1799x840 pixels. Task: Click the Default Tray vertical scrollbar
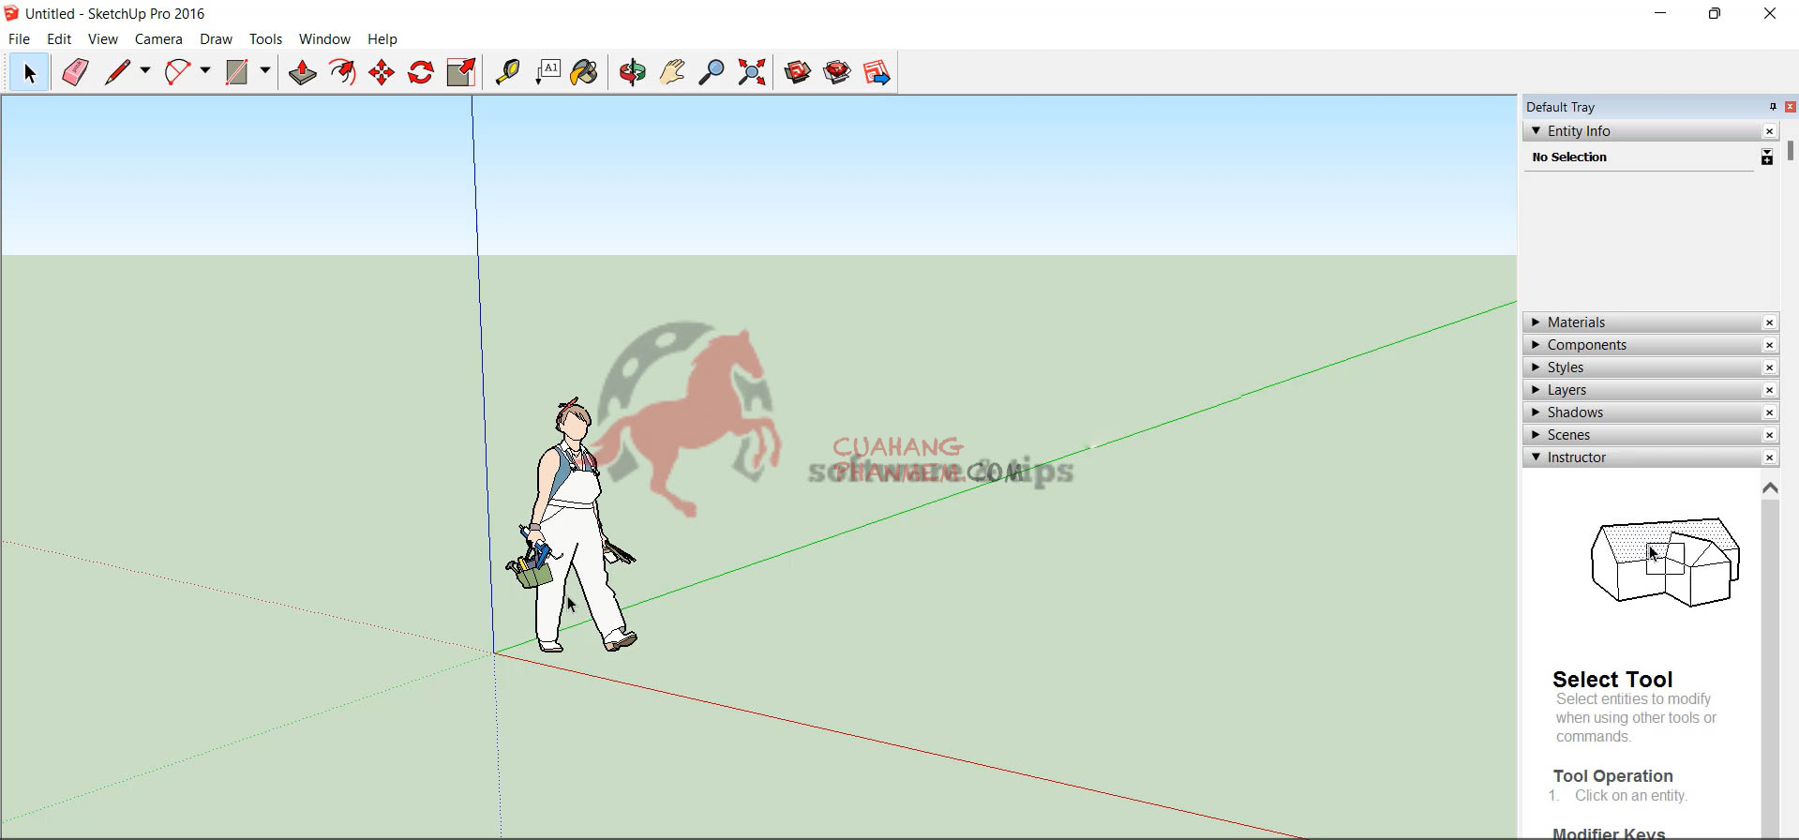[1791, 150]
